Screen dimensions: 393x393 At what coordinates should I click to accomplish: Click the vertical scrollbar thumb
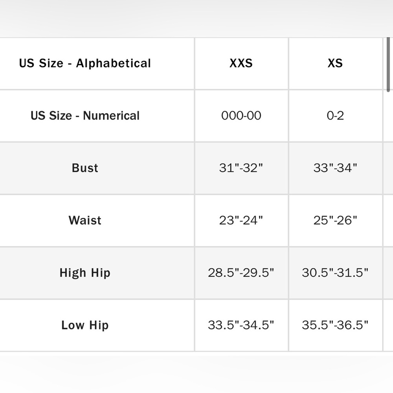pyautogui.click(x=388, y=65)
